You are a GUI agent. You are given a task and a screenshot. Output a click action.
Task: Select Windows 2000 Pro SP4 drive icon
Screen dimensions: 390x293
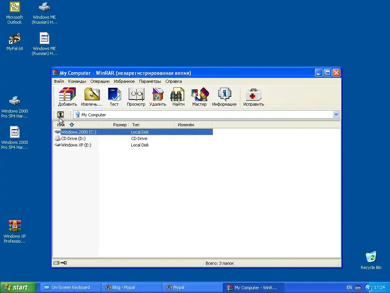[x=14, y=107]
